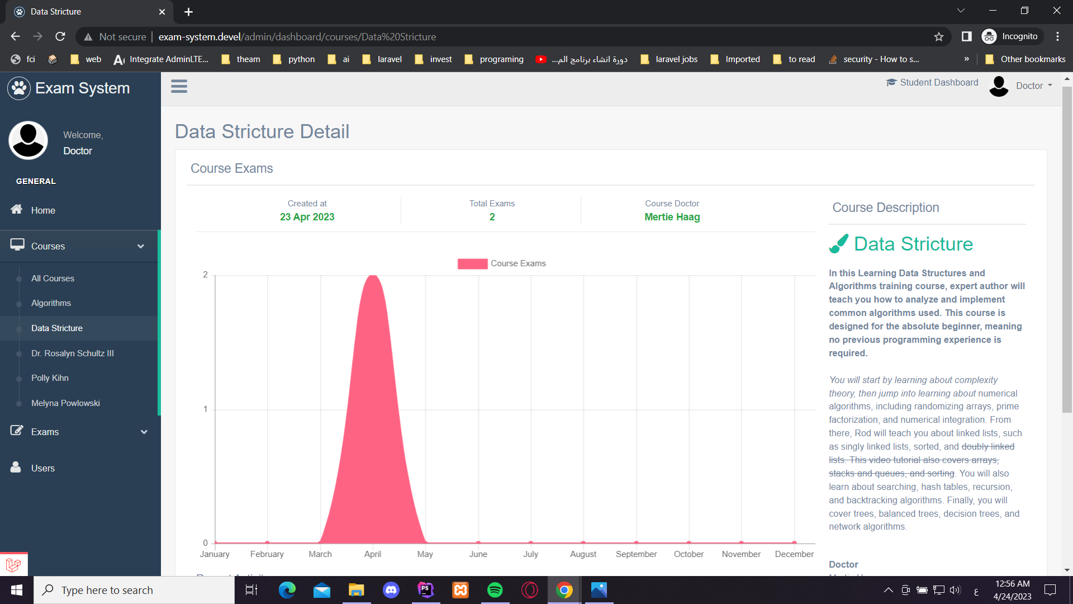Select Data Stricture sidebar item
Viewport: 1073px width, 604px height.
57,328
